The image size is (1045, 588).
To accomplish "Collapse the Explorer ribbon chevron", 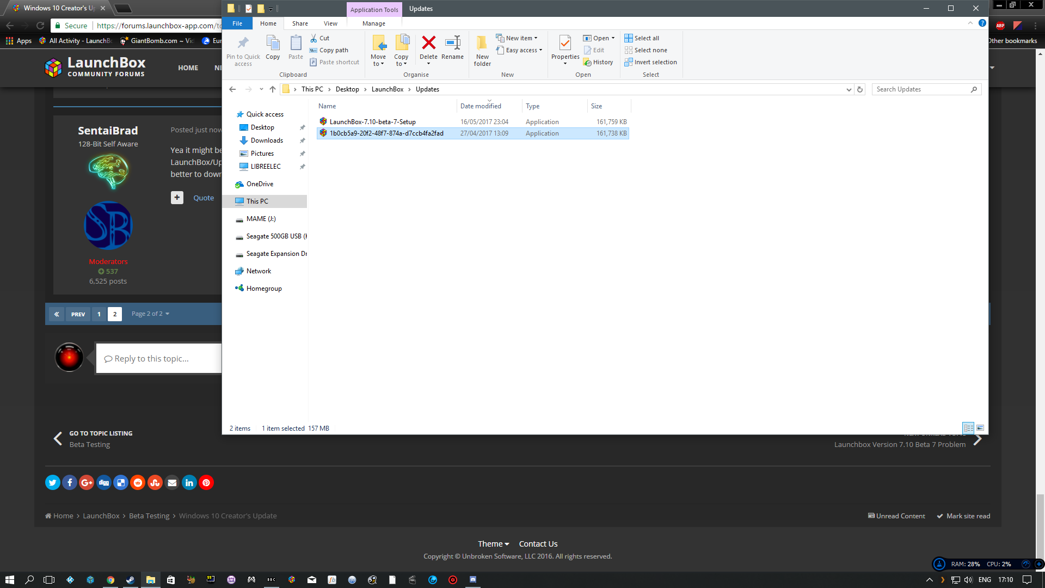I will [x=970, y=23].
